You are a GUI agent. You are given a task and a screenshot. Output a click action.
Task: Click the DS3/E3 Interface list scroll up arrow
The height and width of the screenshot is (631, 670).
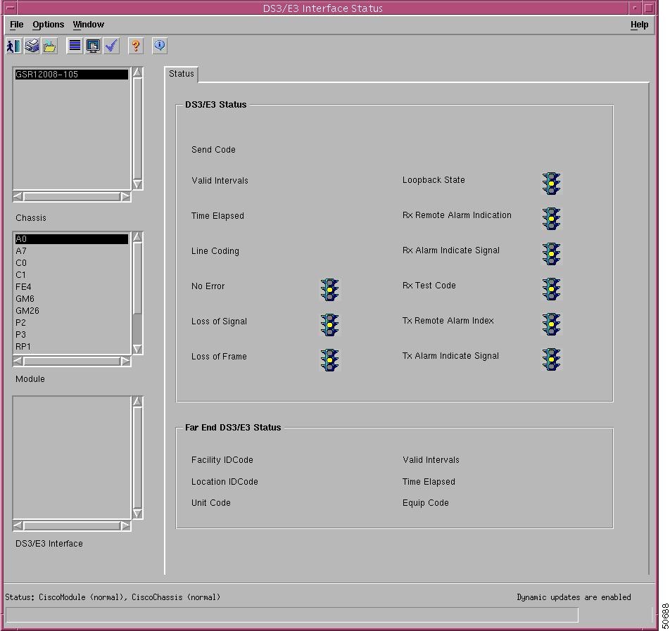pyautogui.click(x=137, y=401)
